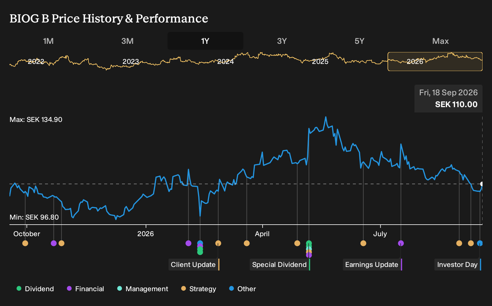Image resolution: width=492 pixels, height=306 pixels.
Task: Click the SEK 110.00 price tooltip
Action: (x=448, y=99)
